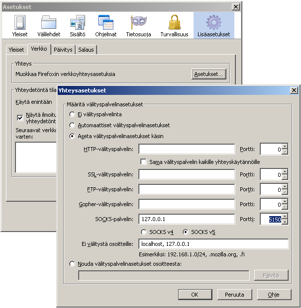Decrease SOCKS port with down arrow
The image size is (301, 308).
coord(285,222)
